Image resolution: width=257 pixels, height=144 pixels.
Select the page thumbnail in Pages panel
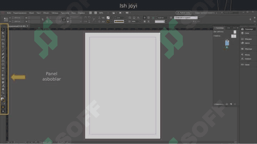pos(227,43)
